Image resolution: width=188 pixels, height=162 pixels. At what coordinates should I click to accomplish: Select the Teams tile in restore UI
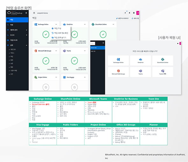click(x=141, y=72)
